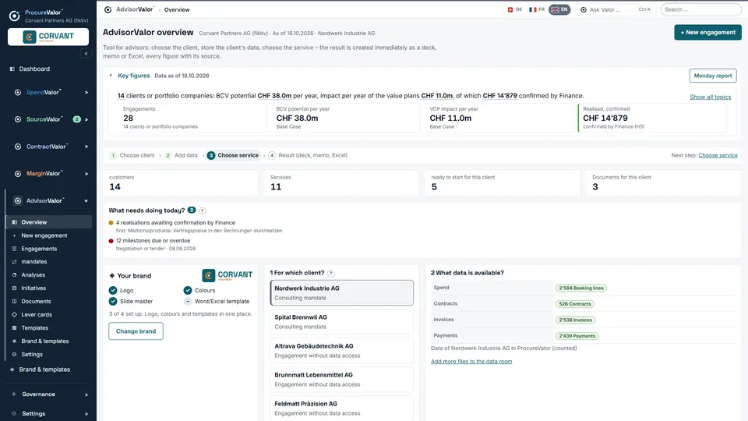This screenshot has height=421, width=748.
Task: Select the Brunnmatt Lebensmittel AG client card
Action: point(341,380)
